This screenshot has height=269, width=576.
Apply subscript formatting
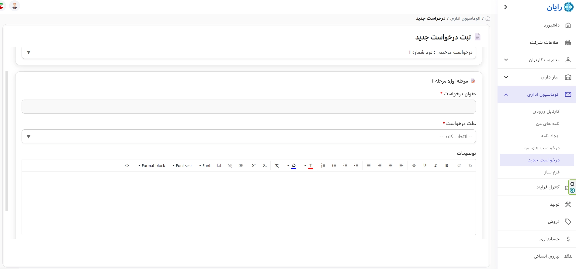[265, 165]
